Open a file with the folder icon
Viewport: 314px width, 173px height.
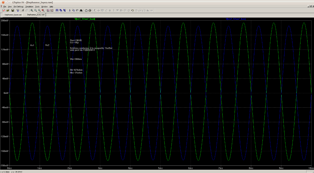click(x=8, y=10)
